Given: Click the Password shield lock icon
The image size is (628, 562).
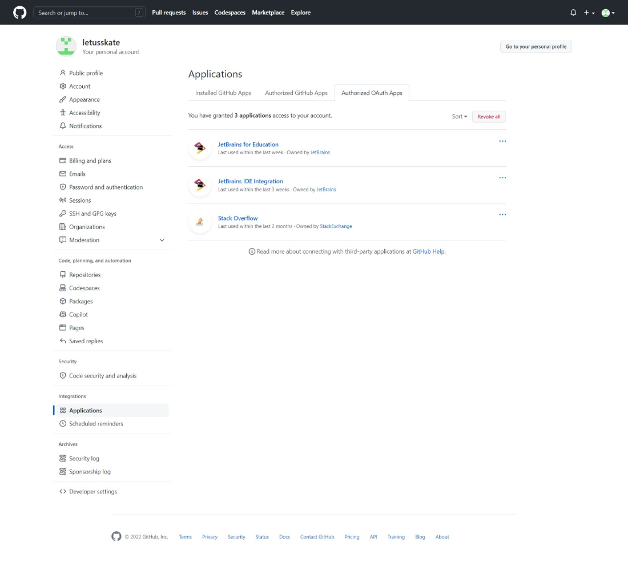Looking at the screenshot, I should (62, 187).
